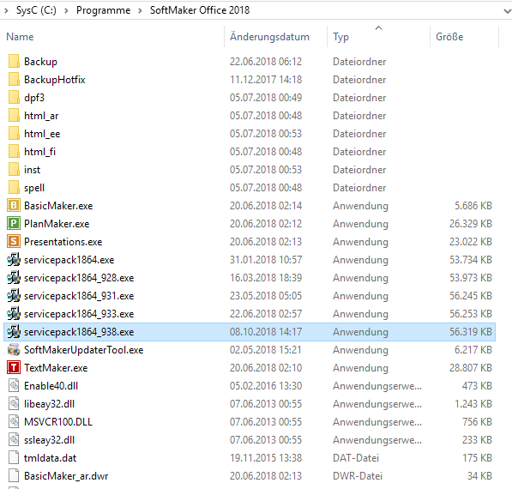Click the TextMaker.exe application icon

pyautogui.click(x=14, y=368)
